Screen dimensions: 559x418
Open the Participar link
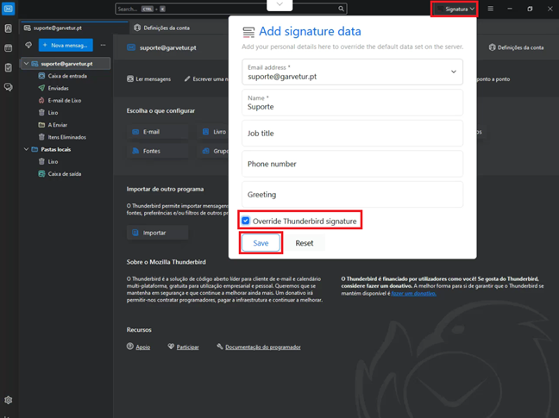click(187, 347)
